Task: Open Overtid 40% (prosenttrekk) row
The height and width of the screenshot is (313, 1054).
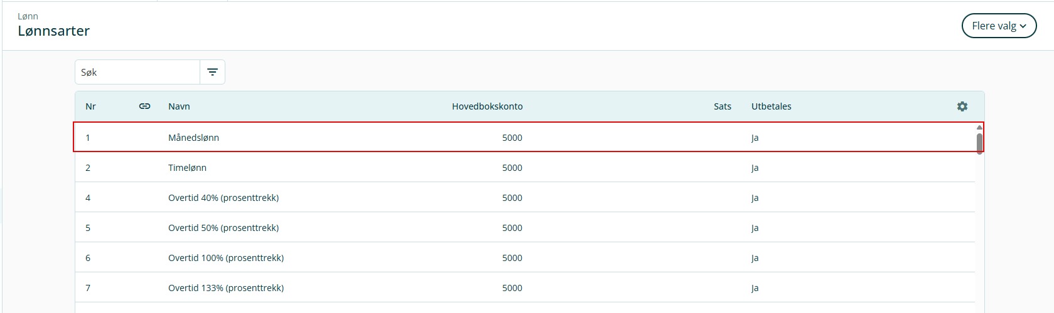Action: coord(223,198)
